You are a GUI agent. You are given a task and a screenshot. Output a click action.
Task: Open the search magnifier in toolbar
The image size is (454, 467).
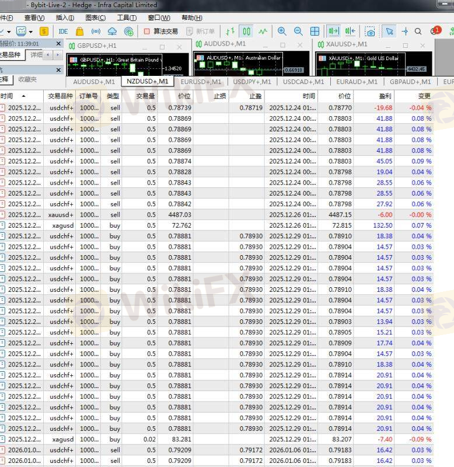pos(418,32)
